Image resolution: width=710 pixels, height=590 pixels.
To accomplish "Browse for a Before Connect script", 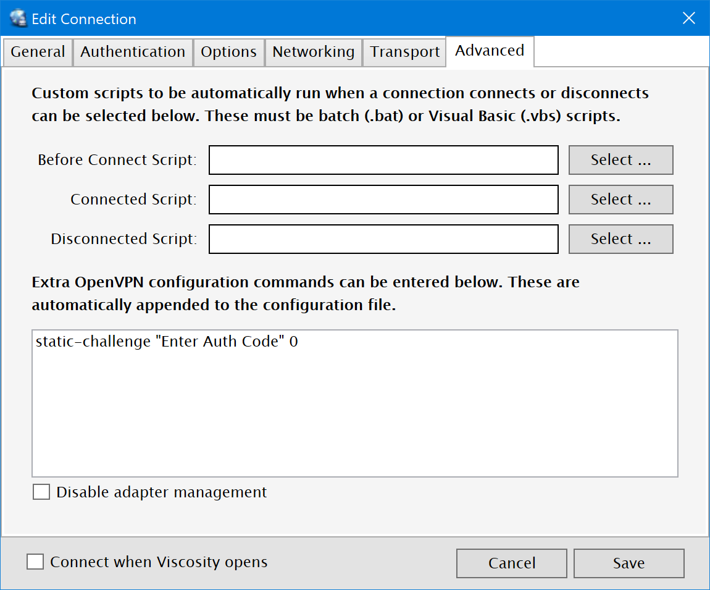I will click(x=620, y=160).
